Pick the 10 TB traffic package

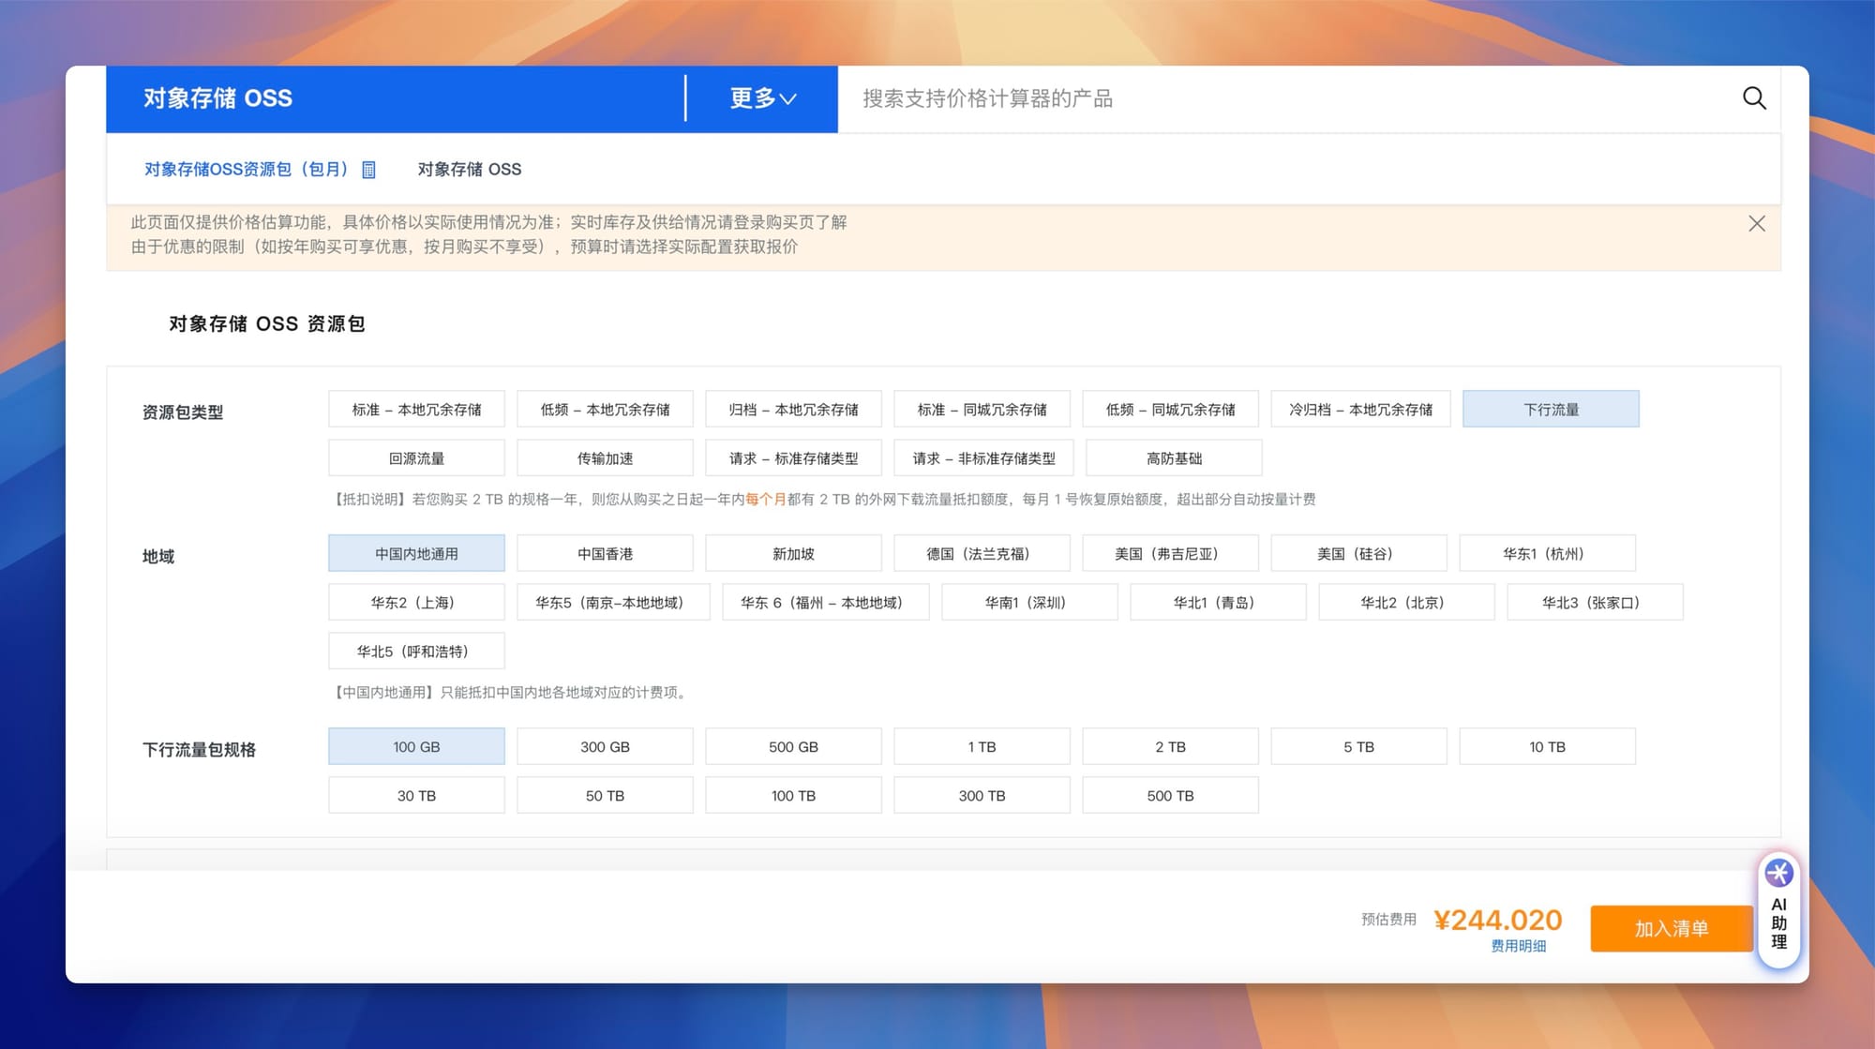[x=1547, y=747]
